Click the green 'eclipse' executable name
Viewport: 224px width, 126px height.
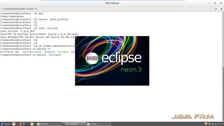63,52
